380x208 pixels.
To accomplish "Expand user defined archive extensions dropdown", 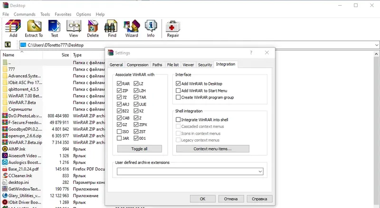I will [x=260, y=172].
